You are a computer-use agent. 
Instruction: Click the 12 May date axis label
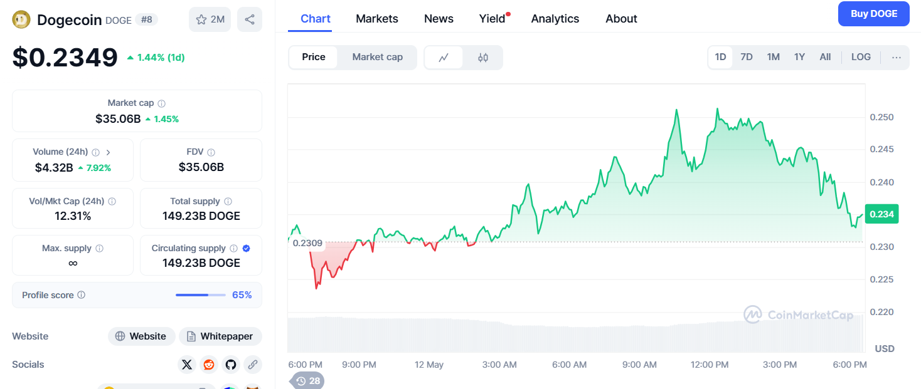click(430, 365)
